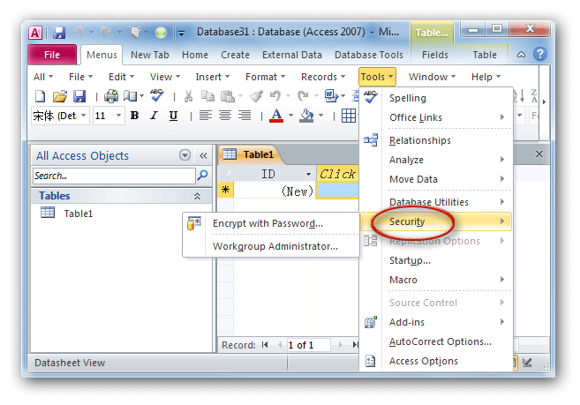580x405 pixels.
Task: Open the All menu dropdown
Action: tap(43, 77)
